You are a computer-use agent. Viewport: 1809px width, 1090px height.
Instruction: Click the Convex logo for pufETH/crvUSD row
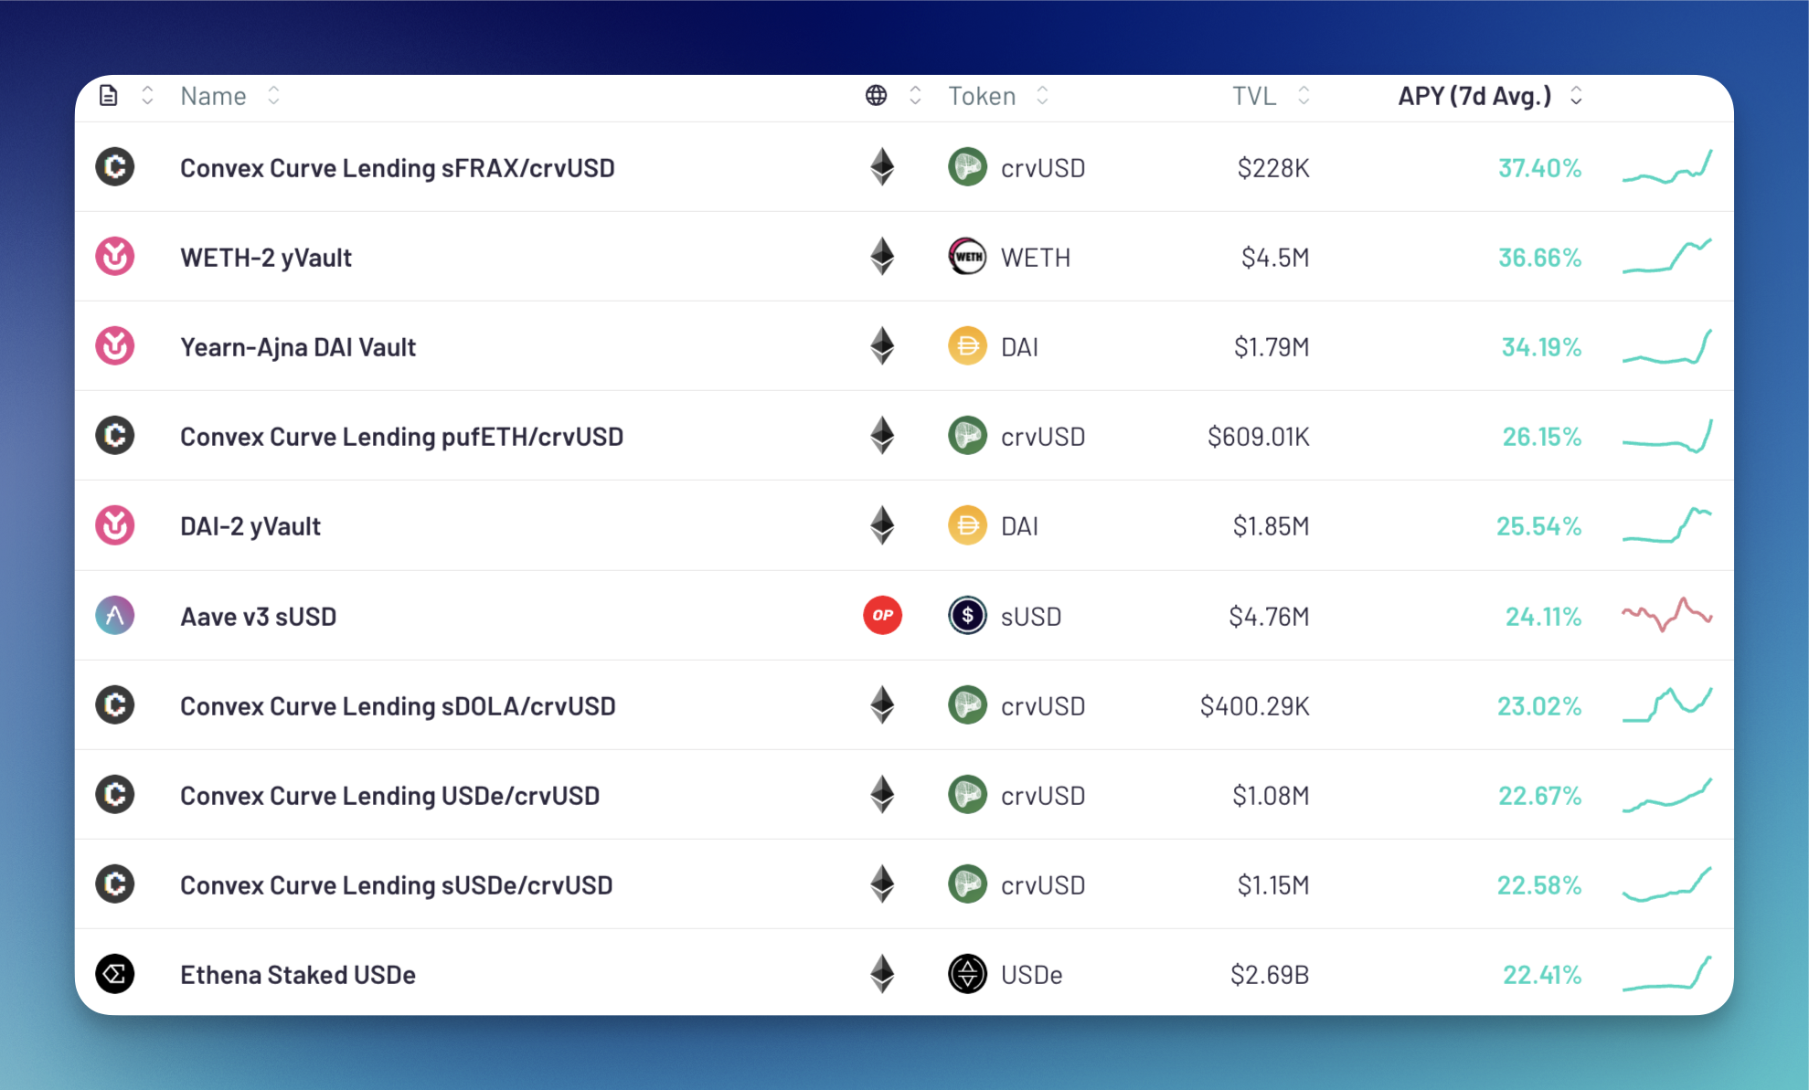pos(115,436)
